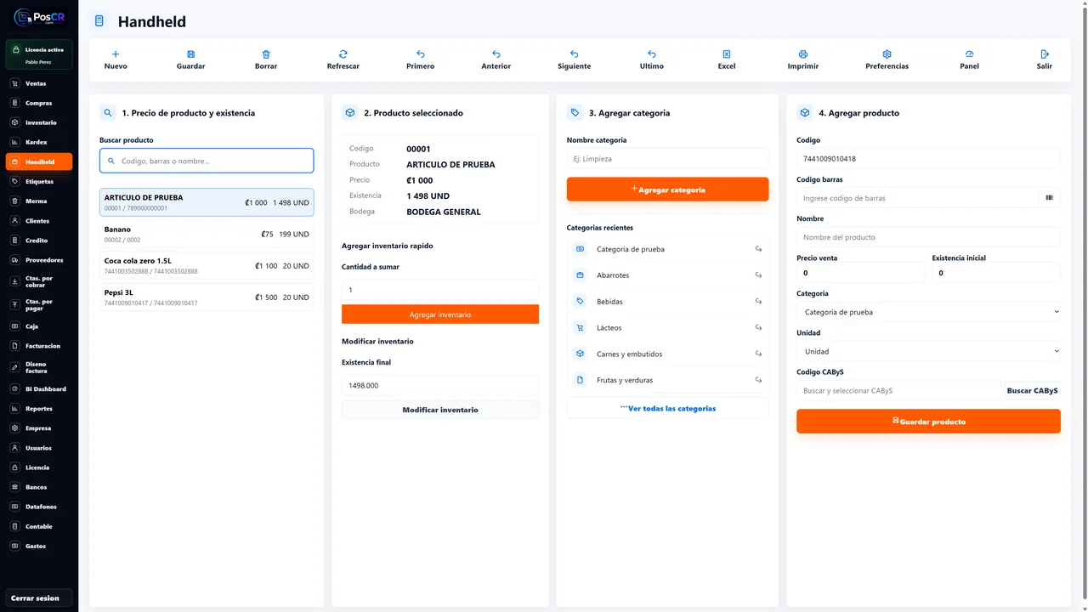Screen dimensions: 1088x612
Task: Click the Existencia final field
Action: (x=440, y=385)
